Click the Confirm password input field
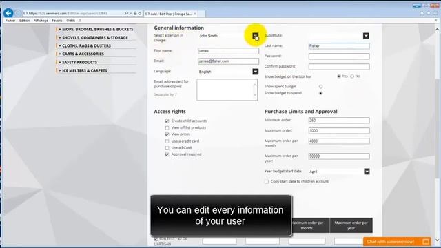Screen dimensions: 441x248 pyautogui.click(x=339, y=66)
